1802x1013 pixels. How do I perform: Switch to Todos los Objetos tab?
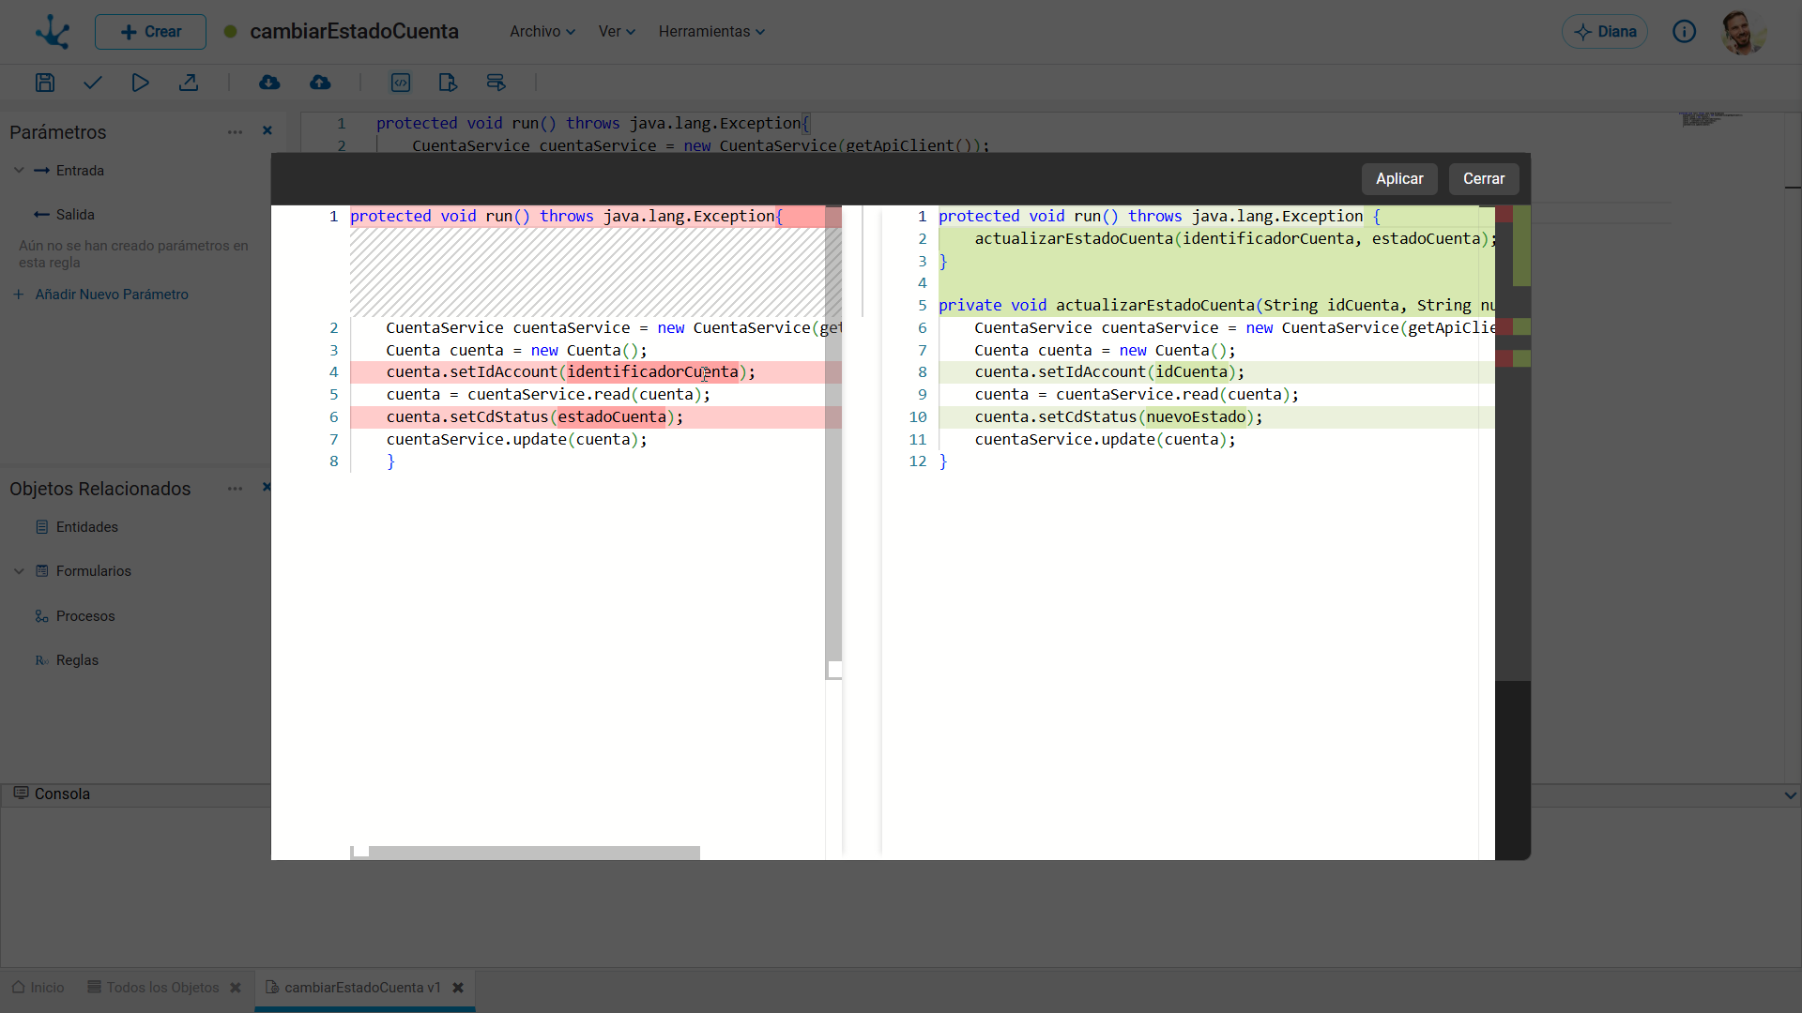[x=162, y=988]
